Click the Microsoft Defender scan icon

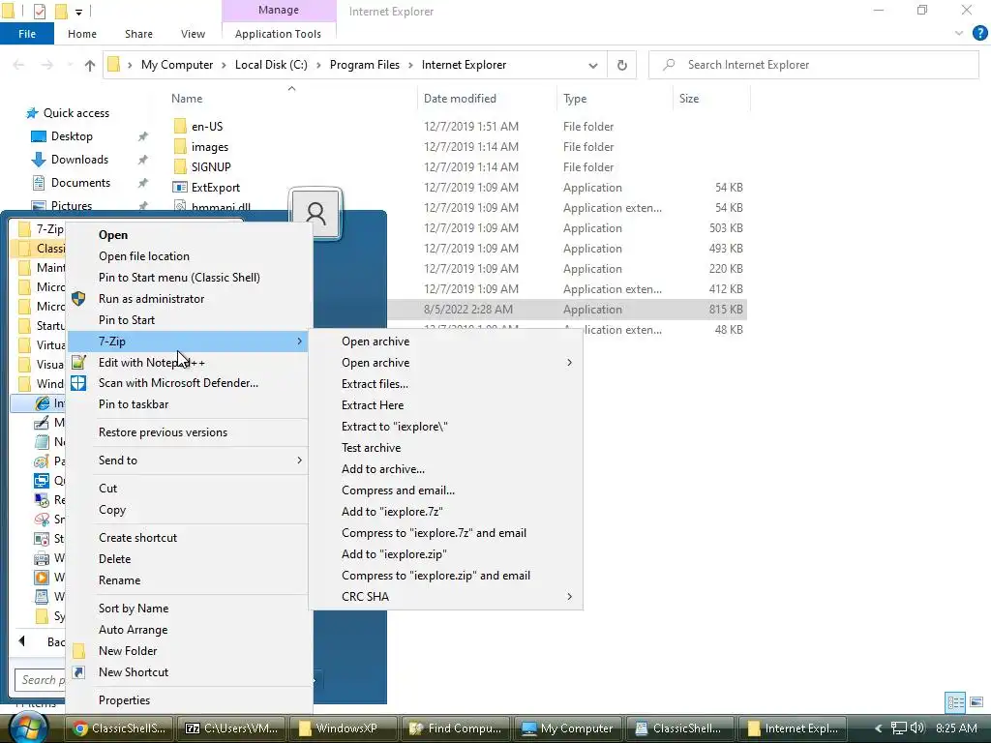pyautogui.click(x=78, y=383)
